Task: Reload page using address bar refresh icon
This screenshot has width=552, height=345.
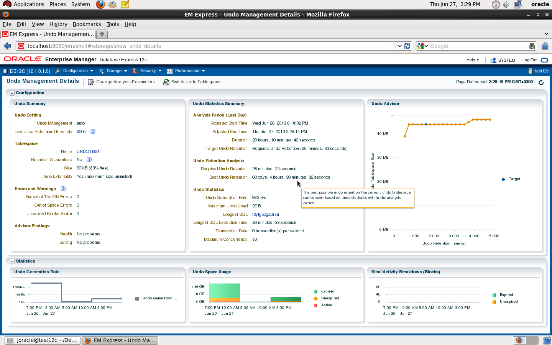Action: [x=407, y=46]
